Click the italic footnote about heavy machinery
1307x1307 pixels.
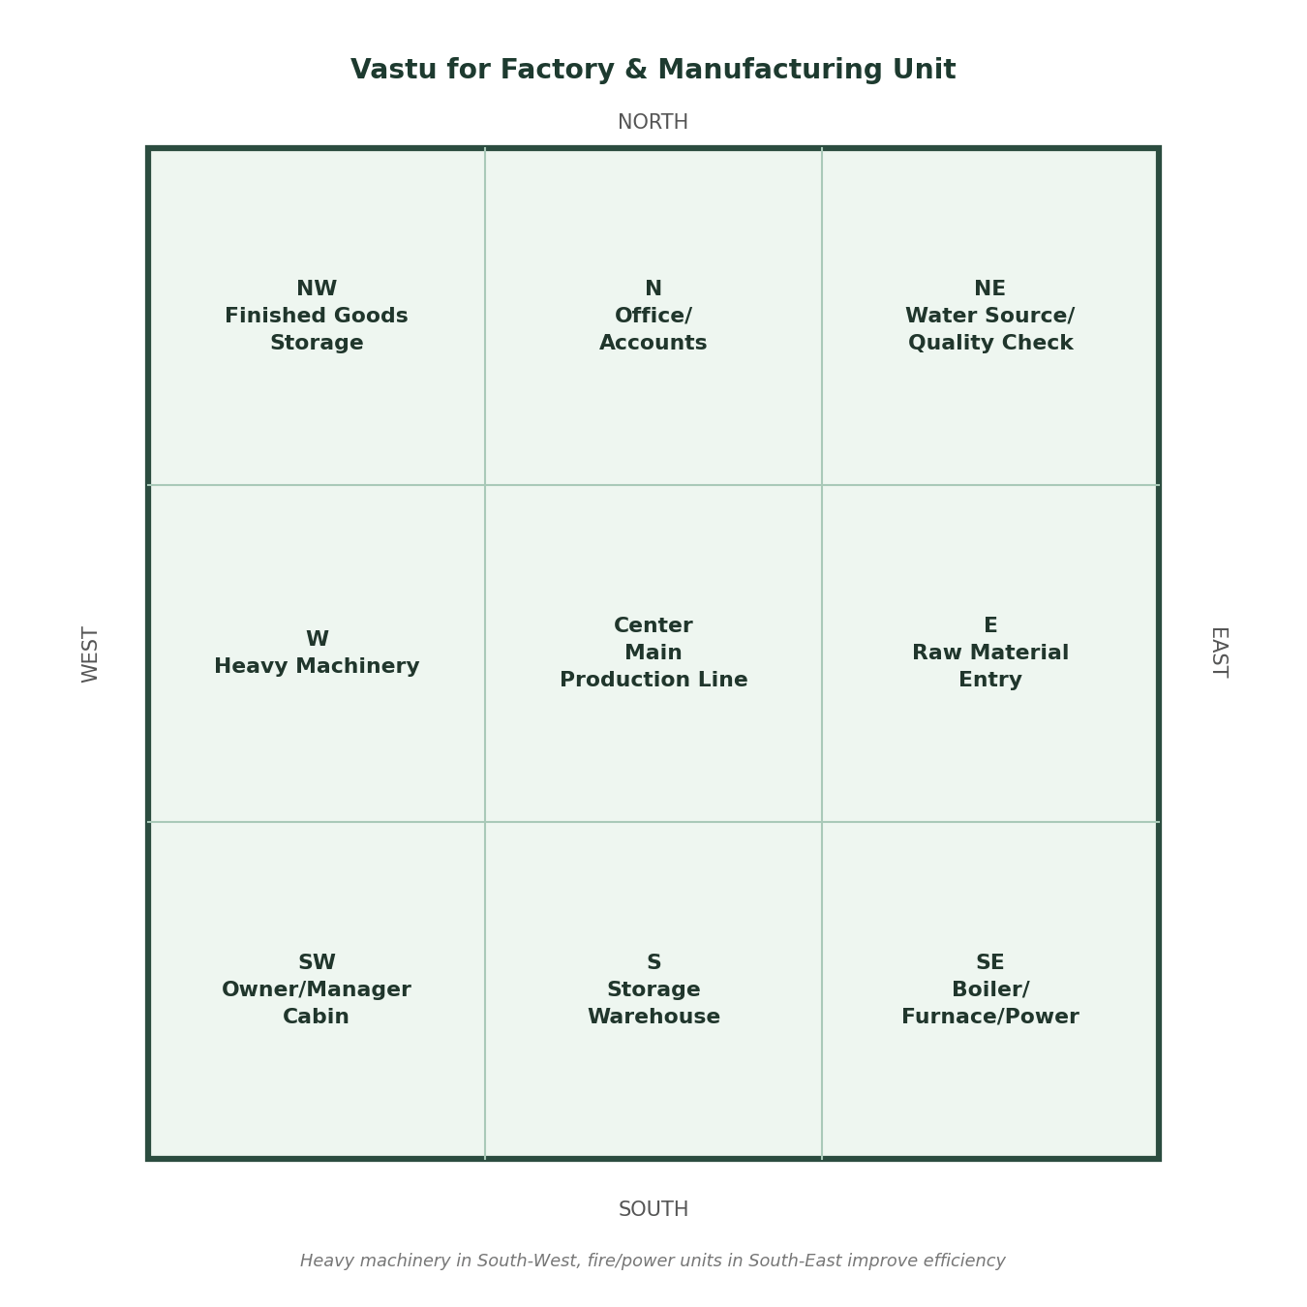pyautogui.click(x=653, y=1261)
